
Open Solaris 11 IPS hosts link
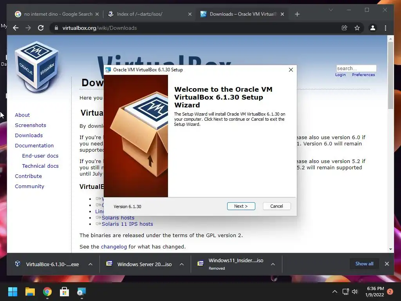click(x=127, y=224)
